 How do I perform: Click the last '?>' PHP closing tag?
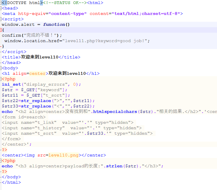(x=4, y=172)
